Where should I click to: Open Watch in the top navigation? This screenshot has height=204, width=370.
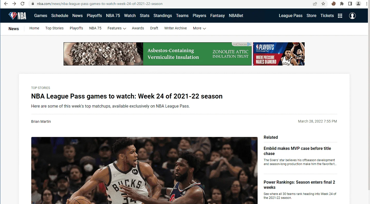130,15
